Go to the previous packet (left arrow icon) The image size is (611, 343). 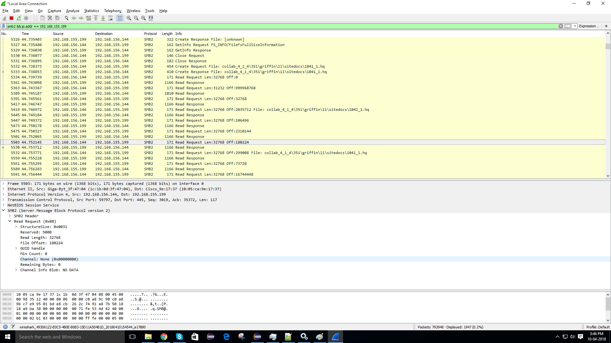[x=74, y=18]
